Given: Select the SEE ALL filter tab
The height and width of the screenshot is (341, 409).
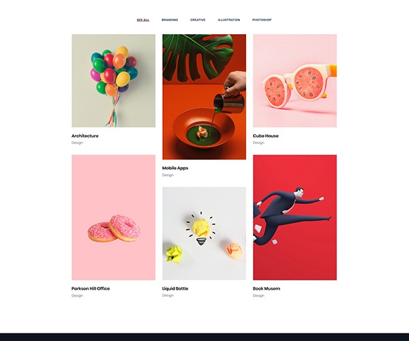Looking at the screenshot, I should (143, 20).
